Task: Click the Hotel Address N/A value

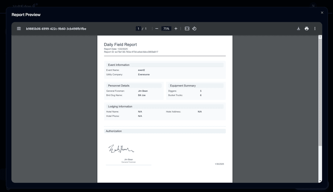Action: tap(199, 111)
